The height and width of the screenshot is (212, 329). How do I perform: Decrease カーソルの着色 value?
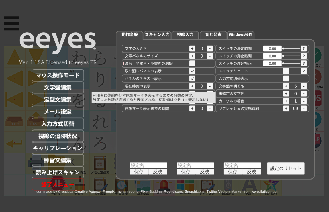coord(303,101)
